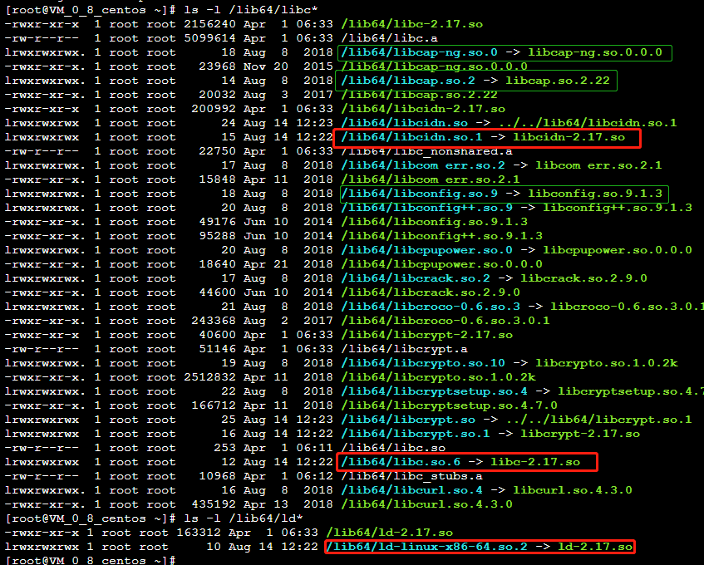Click the command 'ls -l /lib64/ld*'
Screen dimensions: 704x565
click(x=243, y=518)
